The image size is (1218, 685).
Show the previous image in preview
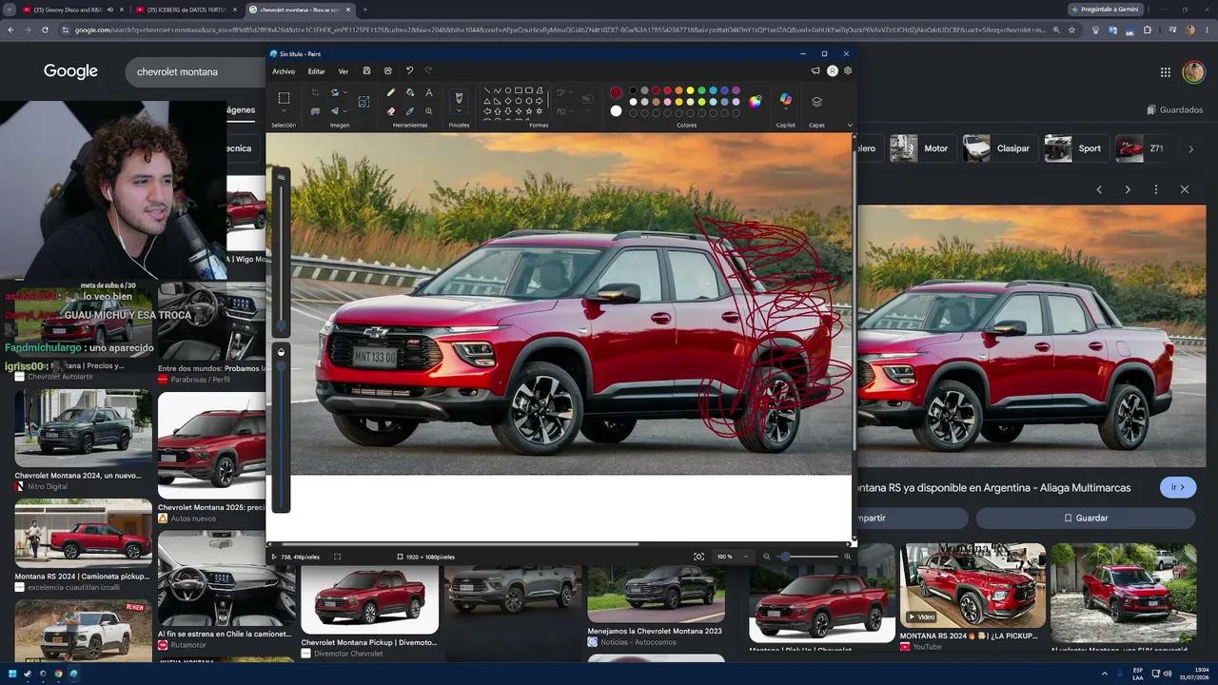(x=1099, y=189)
